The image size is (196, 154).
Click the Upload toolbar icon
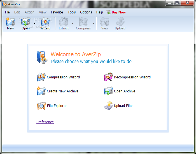click(x=120, y=22)
